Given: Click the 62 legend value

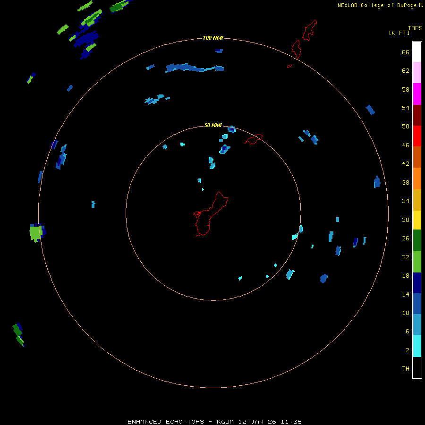Looking at the screenshot, I should coord(406,71).
